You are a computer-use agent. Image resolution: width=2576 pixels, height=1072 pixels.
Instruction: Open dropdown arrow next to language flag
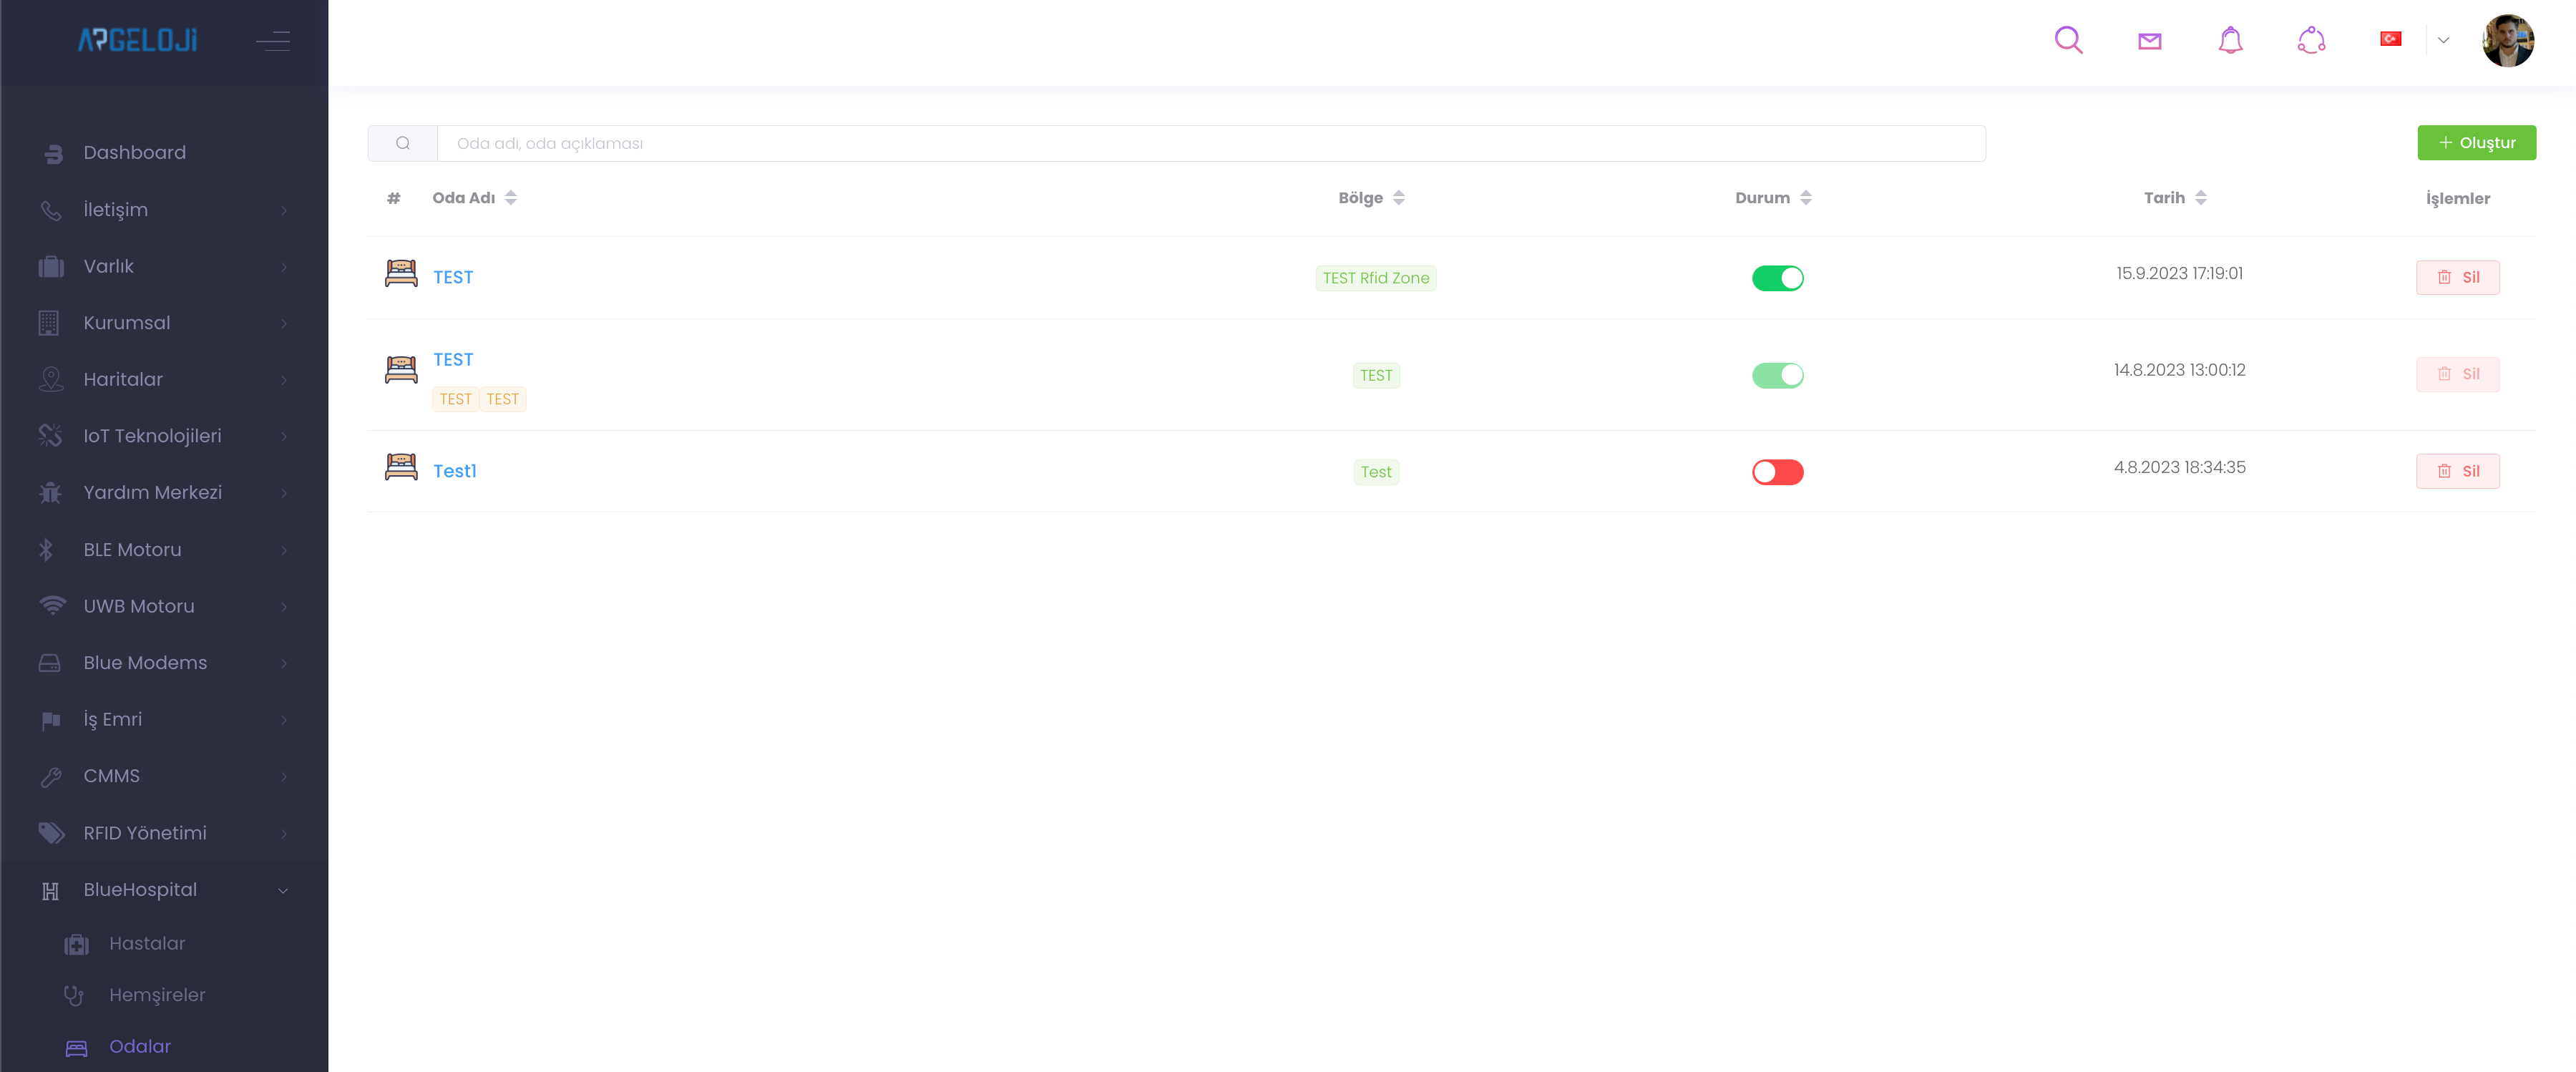[2443, 40]
